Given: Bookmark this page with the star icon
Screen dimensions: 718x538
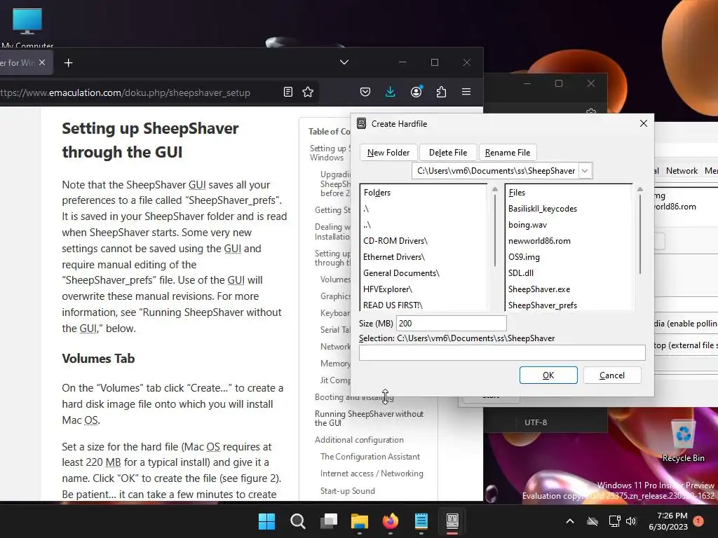Looking at the screenshot, I should (x=308, y=92).
